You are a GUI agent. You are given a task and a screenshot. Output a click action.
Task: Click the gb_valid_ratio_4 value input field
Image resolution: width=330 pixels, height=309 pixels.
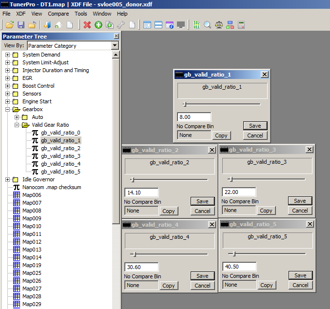[x=142, y=267]
